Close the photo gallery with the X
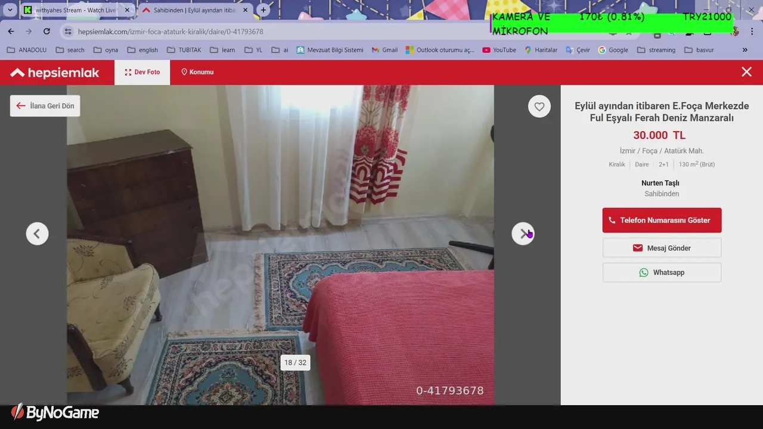 tap(746, 72)
